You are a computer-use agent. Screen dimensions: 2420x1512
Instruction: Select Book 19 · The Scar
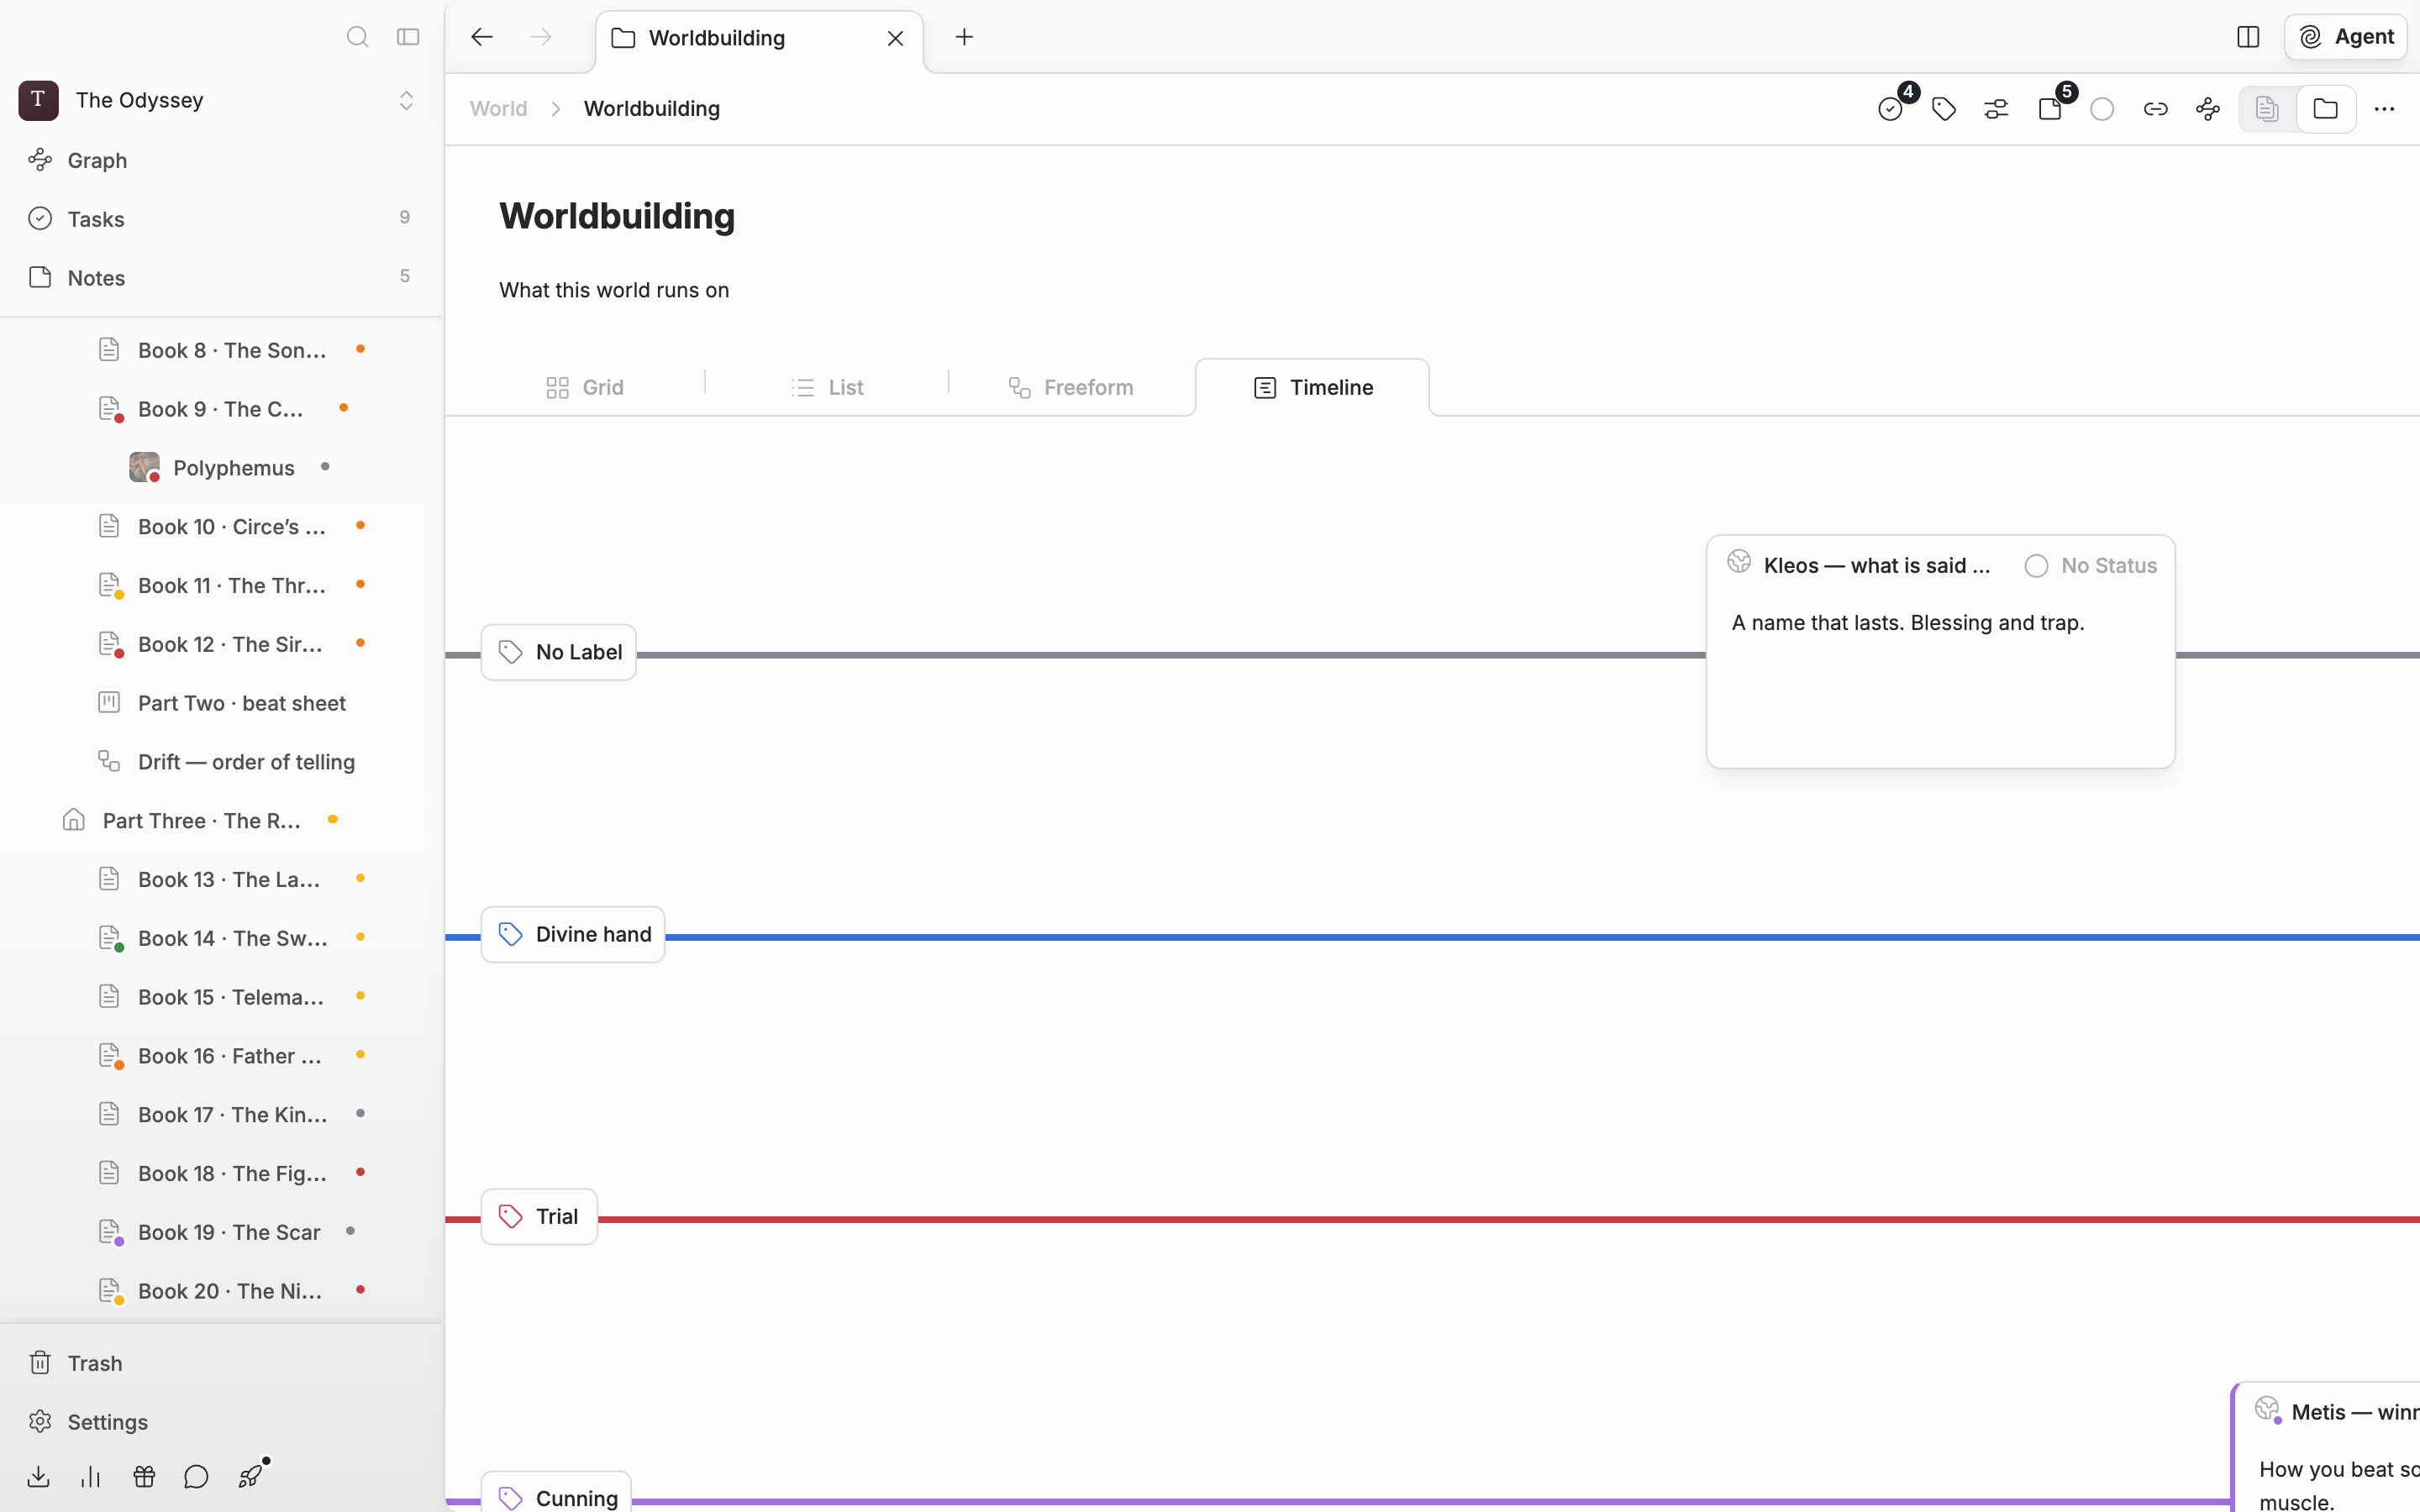click(x=229, y=1232)
